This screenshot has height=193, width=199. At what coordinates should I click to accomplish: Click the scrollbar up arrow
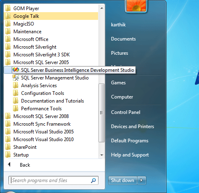102,8
